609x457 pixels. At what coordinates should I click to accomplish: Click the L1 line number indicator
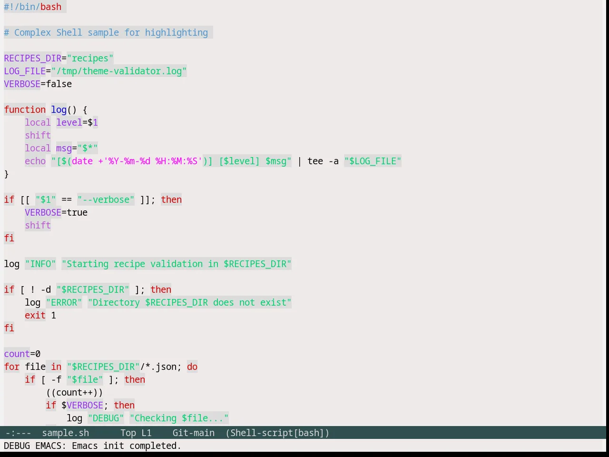pos(146,433)
